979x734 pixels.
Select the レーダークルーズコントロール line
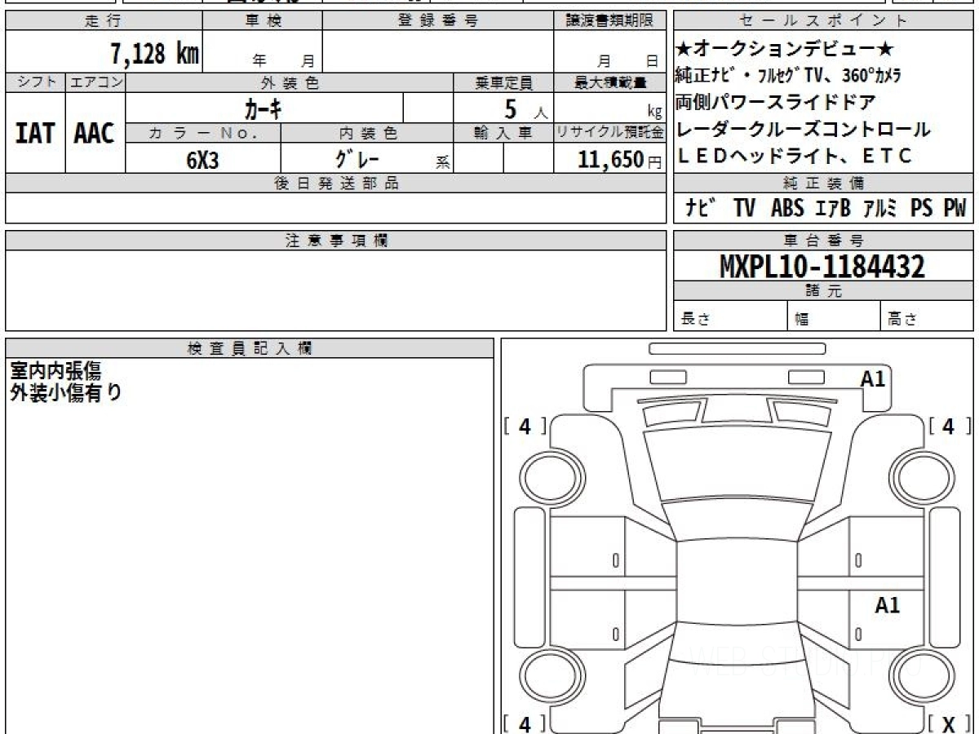tap(803, 129)
